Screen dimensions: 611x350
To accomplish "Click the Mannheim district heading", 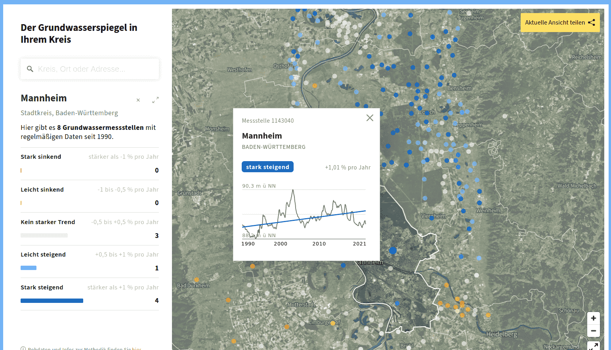I will (x=44, y=98).
